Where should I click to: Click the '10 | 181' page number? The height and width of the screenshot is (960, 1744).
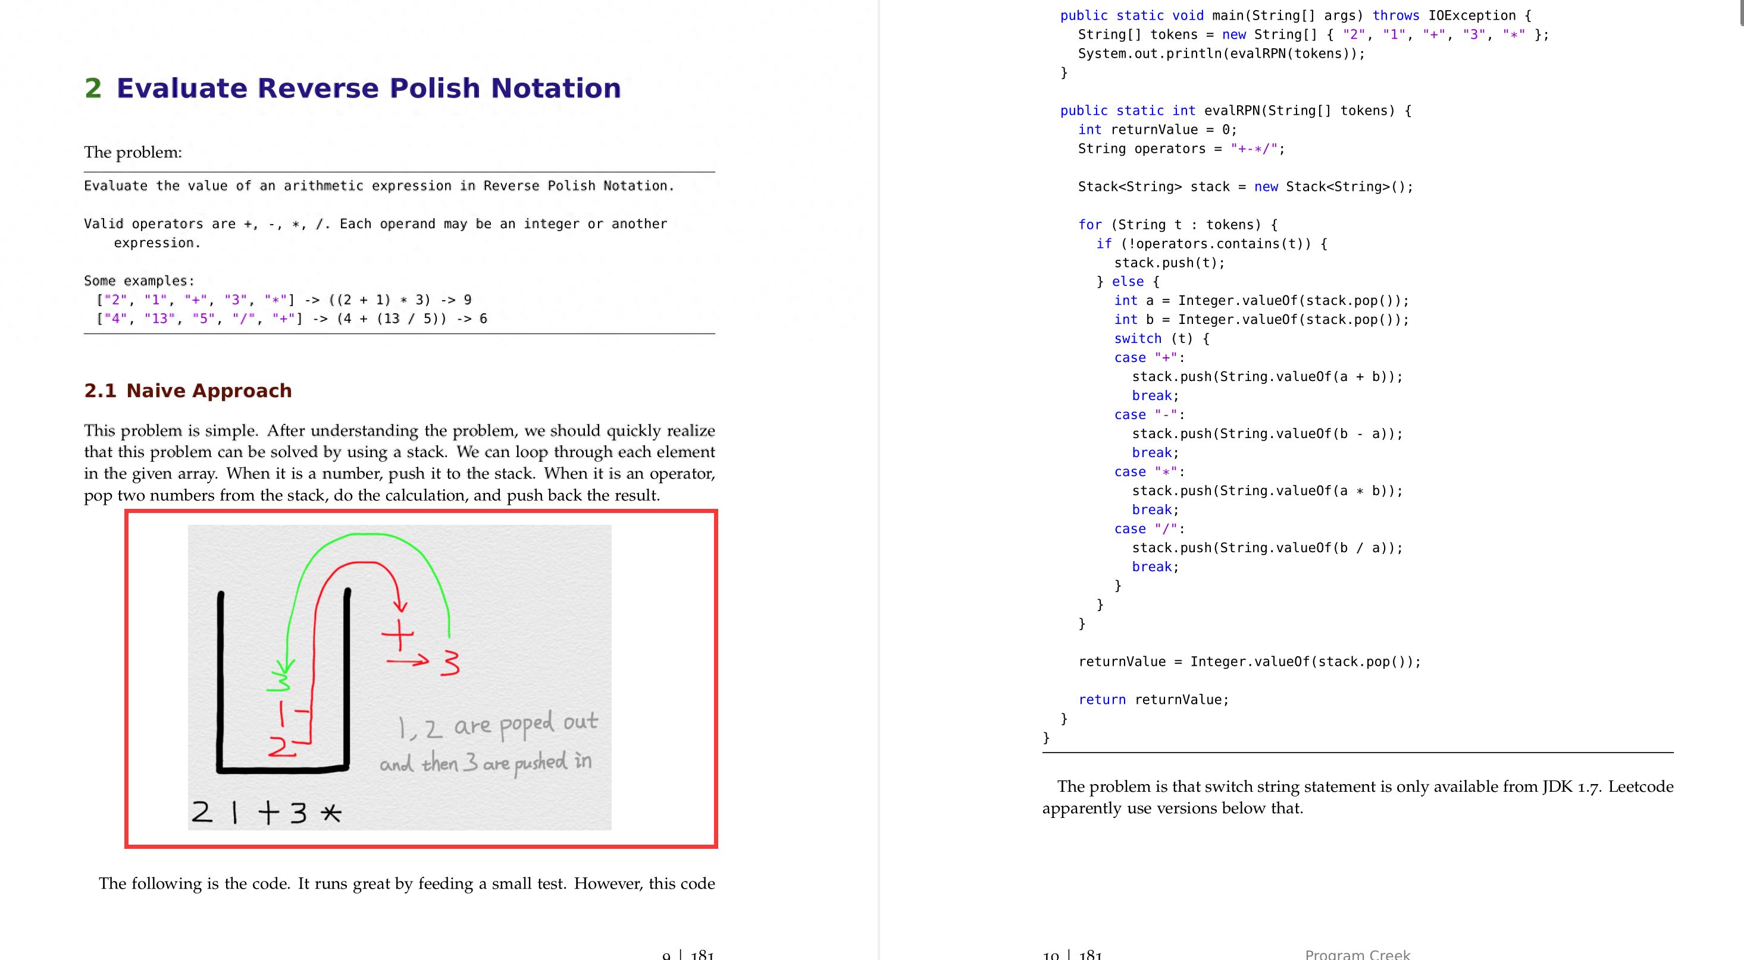(1072, 954)
